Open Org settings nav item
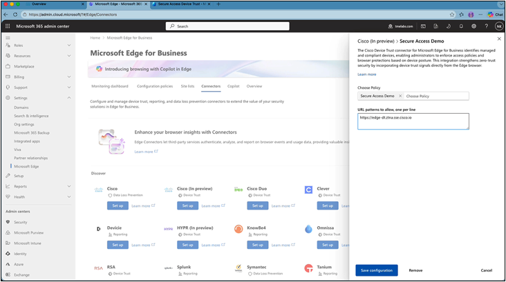This screenshot has width=506, height=282. pos(24,124)
